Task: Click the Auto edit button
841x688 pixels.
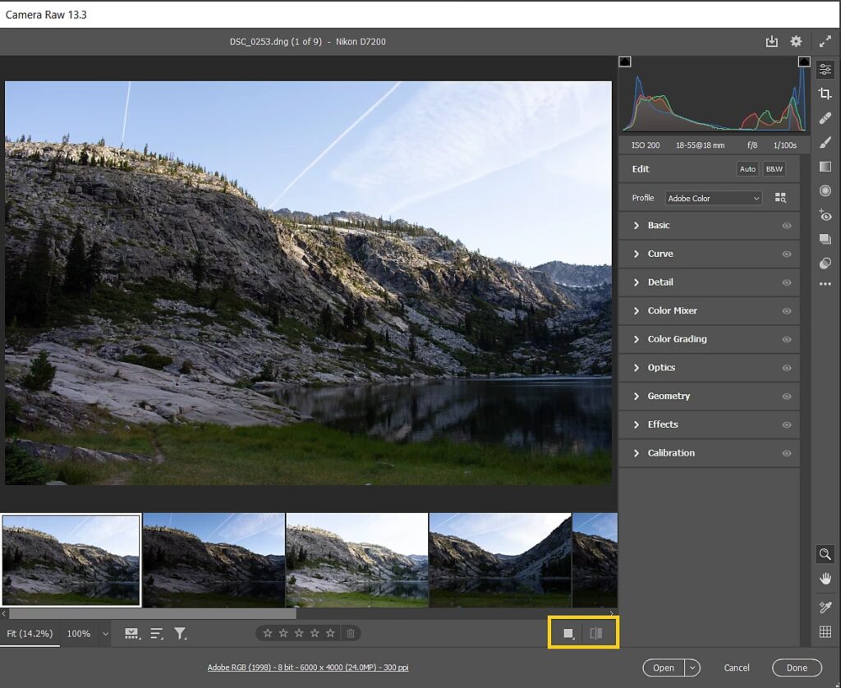Action: [747, 169]
